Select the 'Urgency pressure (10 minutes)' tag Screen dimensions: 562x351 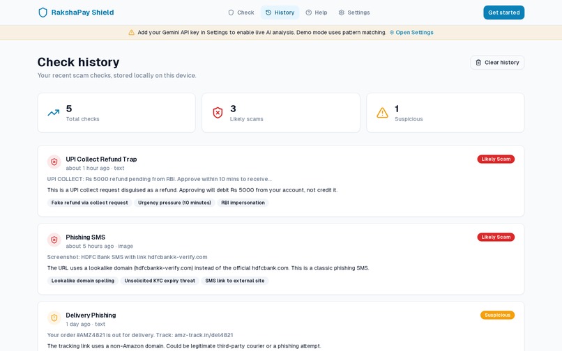pos(174,203)
